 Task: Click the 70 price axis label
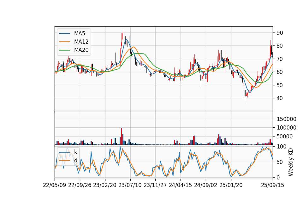click(280, 59)
